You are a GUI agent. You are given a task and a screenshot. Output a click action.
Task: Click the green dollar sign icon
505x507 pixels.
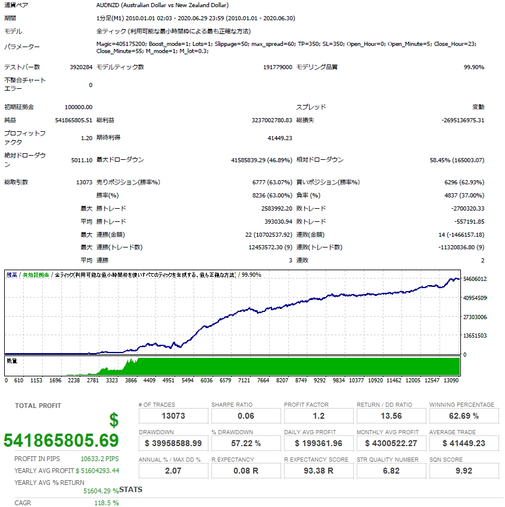[x=114, y=420]
